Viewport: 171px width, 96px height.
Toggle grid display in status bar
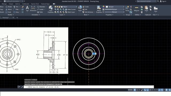tap(135, 90)
